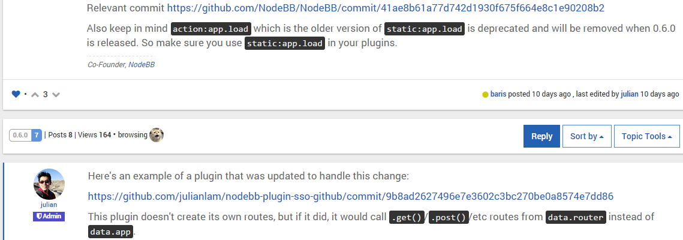Click the NodeBB link in the signature

[x=142, y=64]
